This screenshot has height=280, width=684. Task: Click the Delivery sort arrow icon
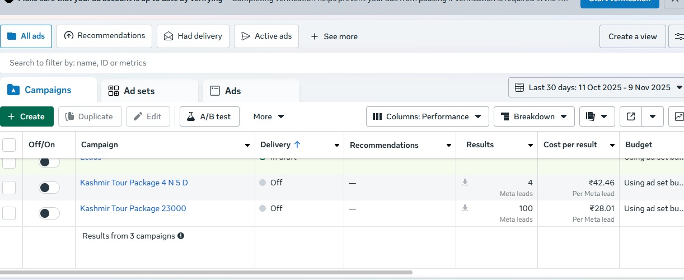[x=297, y=144]
